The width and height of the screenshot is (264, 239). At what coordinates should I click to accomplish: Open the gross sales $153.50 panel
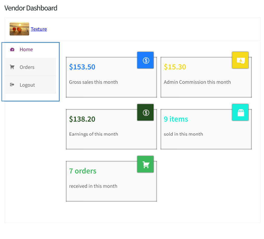(111, 76)
